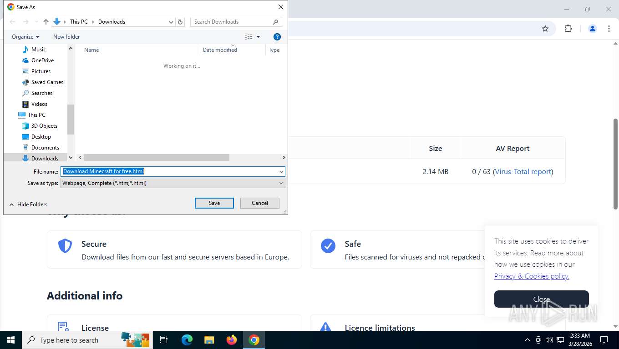This screenshot has width=619, height=349.
Task: Select Downloads in the address path
Action: tap(112, 22)
